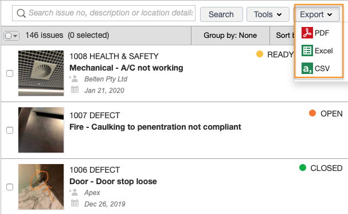Viewport: 348px width, 214px height.
Task: Click the assignee person icon beside Belten Pty Ltd
Action: pos(74,79)
